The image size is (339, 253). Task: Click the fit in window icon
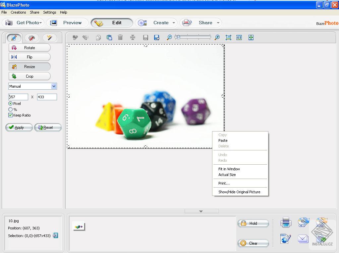click(228, 38)
